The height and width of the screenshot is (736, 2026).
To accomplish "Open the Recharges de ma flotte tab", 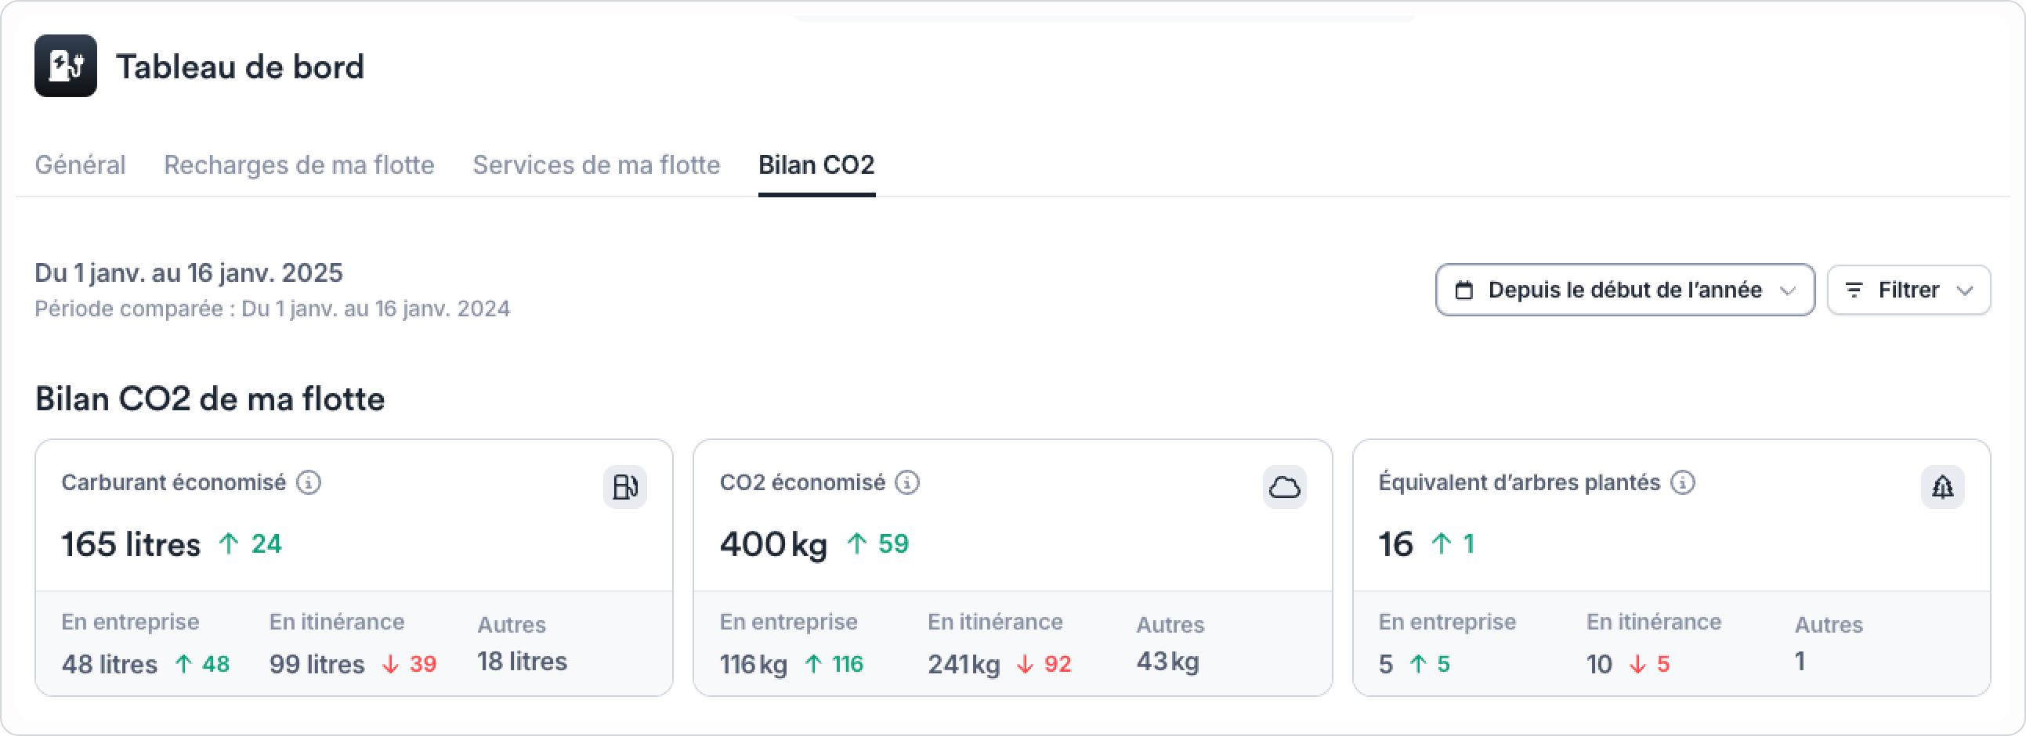I will click(x=298, y=165).
